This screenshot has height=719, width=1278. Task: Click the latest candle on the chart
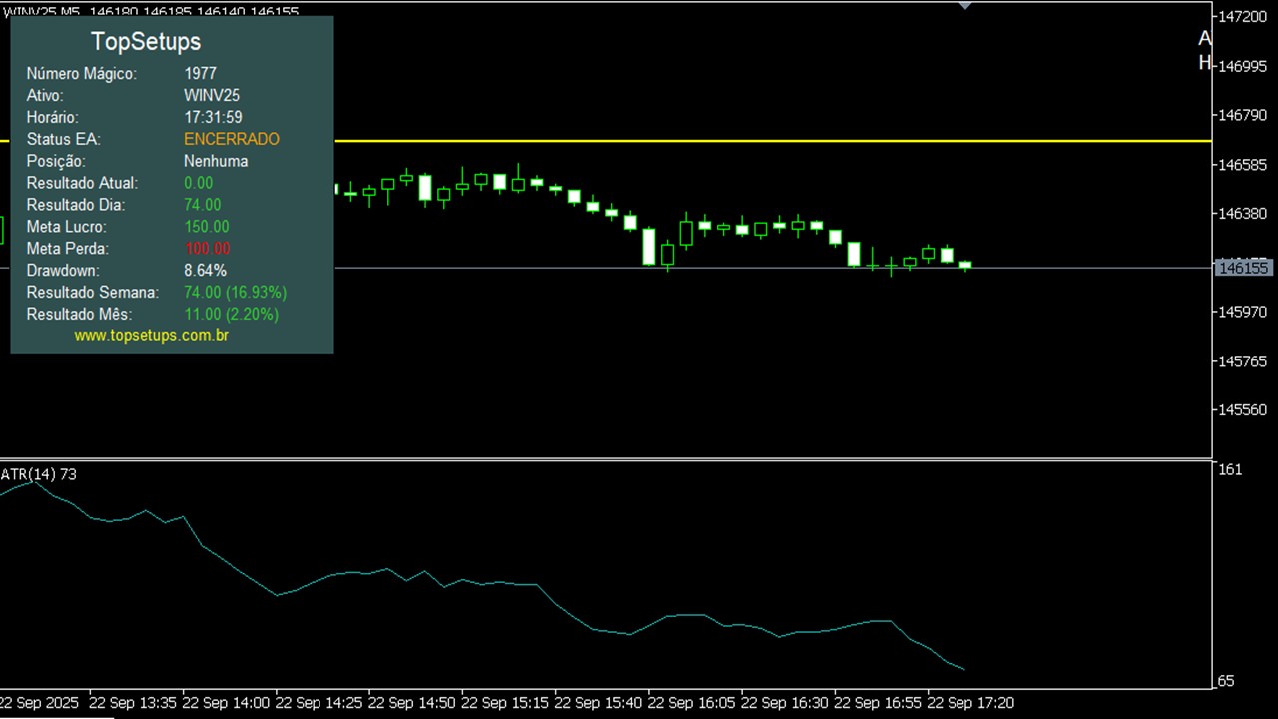[x=965, y=265]
